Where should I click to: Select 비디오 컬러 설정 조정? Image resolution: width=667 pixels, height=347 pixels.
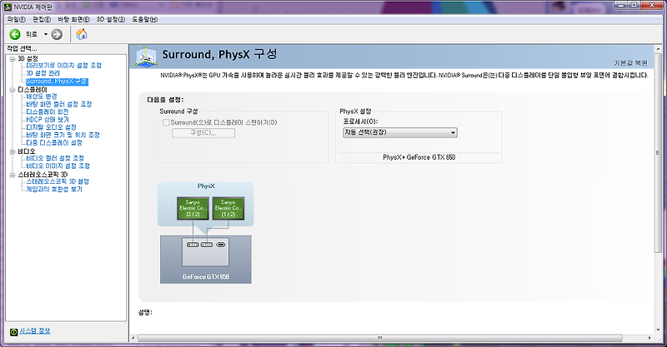click(x=55, y=158)
